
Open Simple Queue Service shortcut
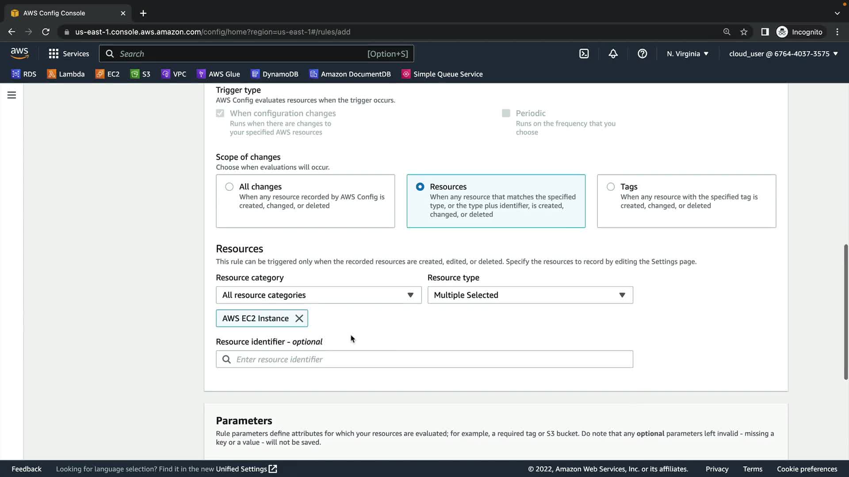[x=442, y=74]
